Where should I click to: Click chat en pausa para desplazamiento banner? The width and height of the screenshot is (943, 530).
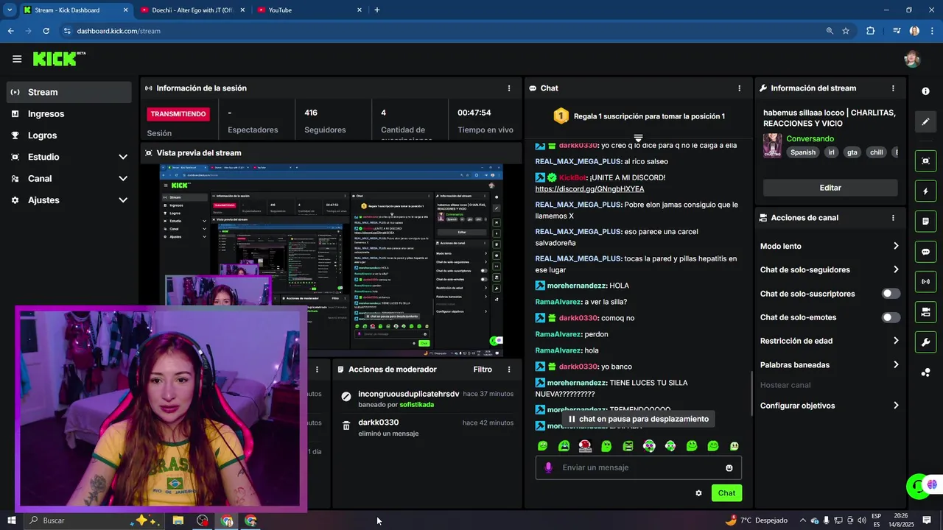(639, 419)
